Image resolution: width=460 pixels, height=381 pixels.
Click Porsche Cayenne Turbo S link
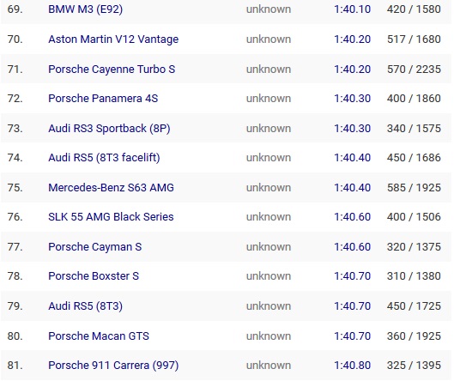(112, 70)
